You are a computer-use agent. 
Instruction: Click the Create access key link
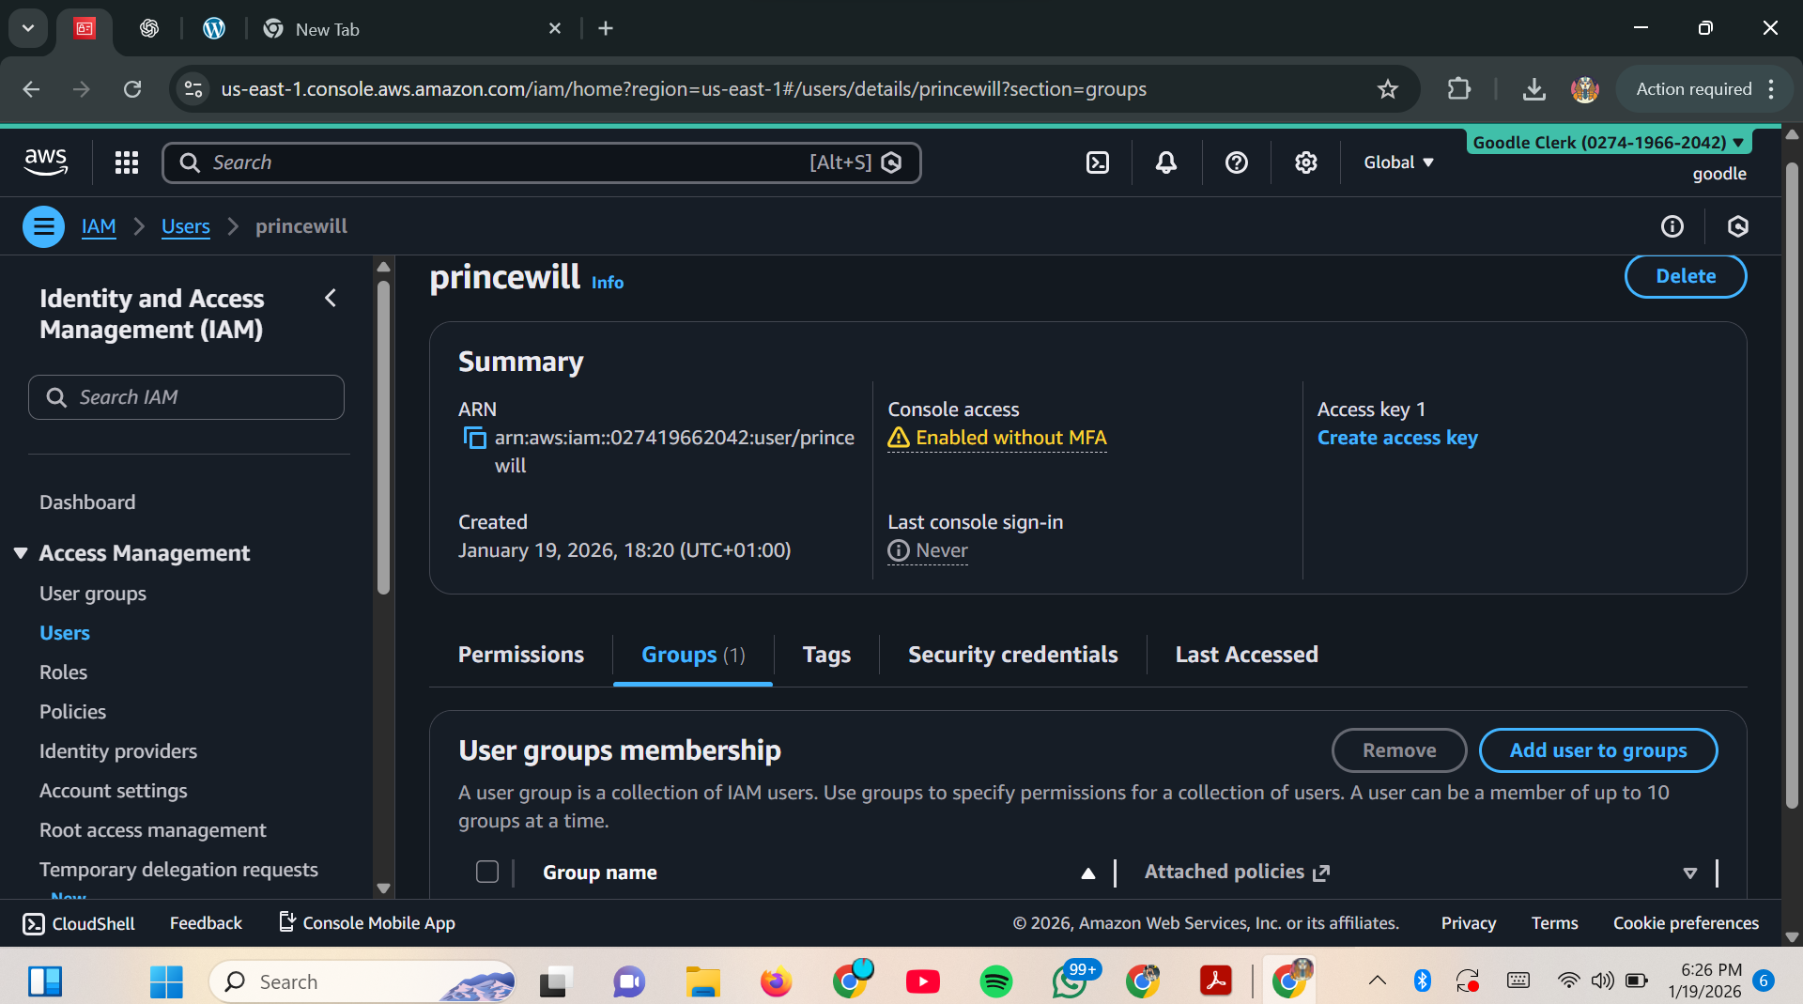[1397, 438]
